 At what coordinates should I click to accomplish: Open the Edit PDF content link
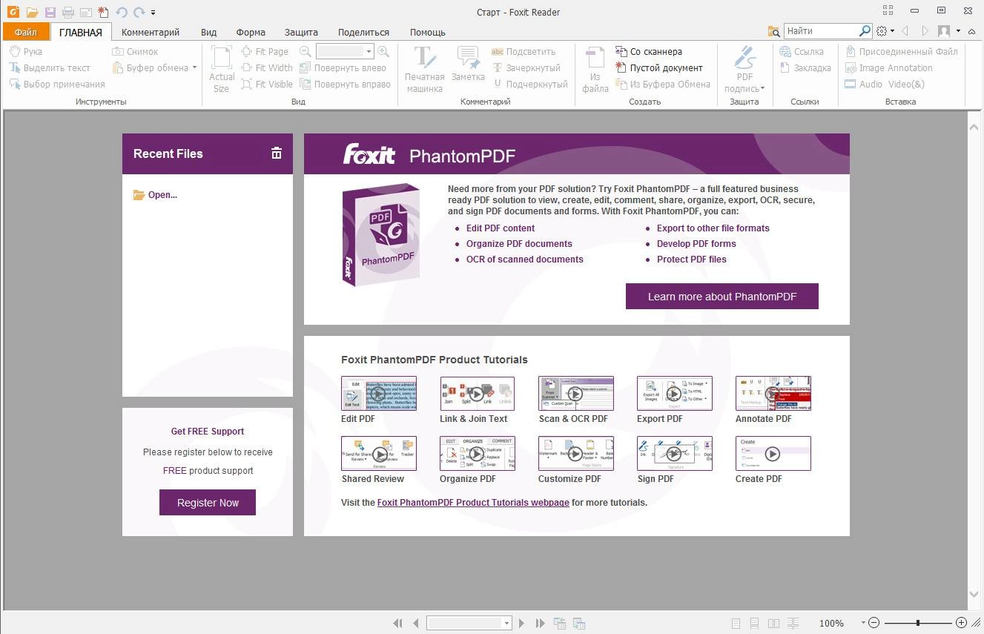(x=501, y=228)
